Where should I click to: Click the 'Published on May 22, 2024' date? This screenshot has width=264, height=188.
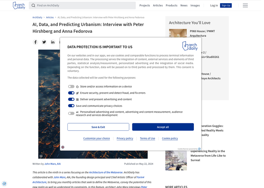click(138, 164)
